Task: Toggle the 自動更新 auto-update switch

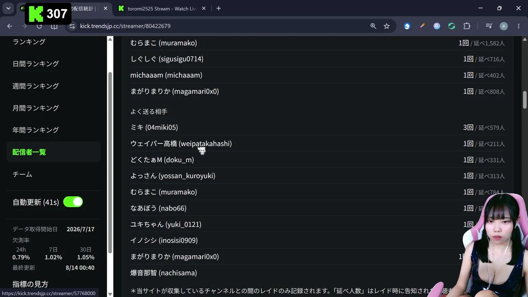Action: point(73,202)
